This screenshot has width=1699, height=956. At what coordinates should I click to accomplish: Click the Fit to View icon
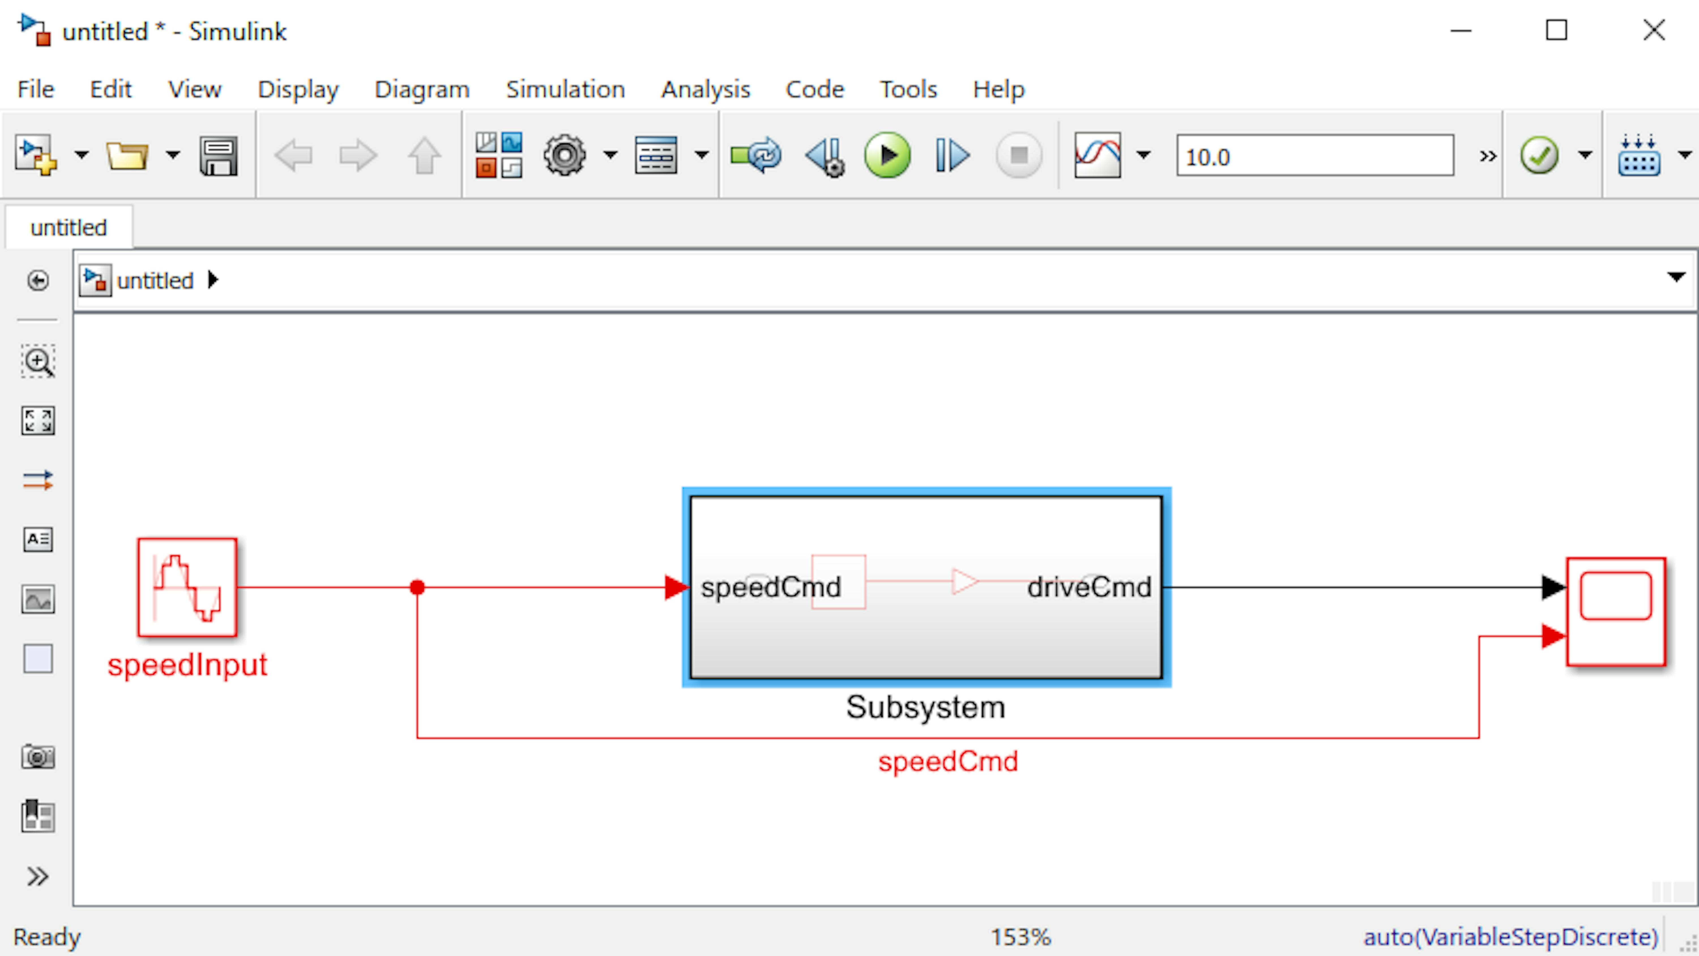pyautogui.click(x=38, y=420)
